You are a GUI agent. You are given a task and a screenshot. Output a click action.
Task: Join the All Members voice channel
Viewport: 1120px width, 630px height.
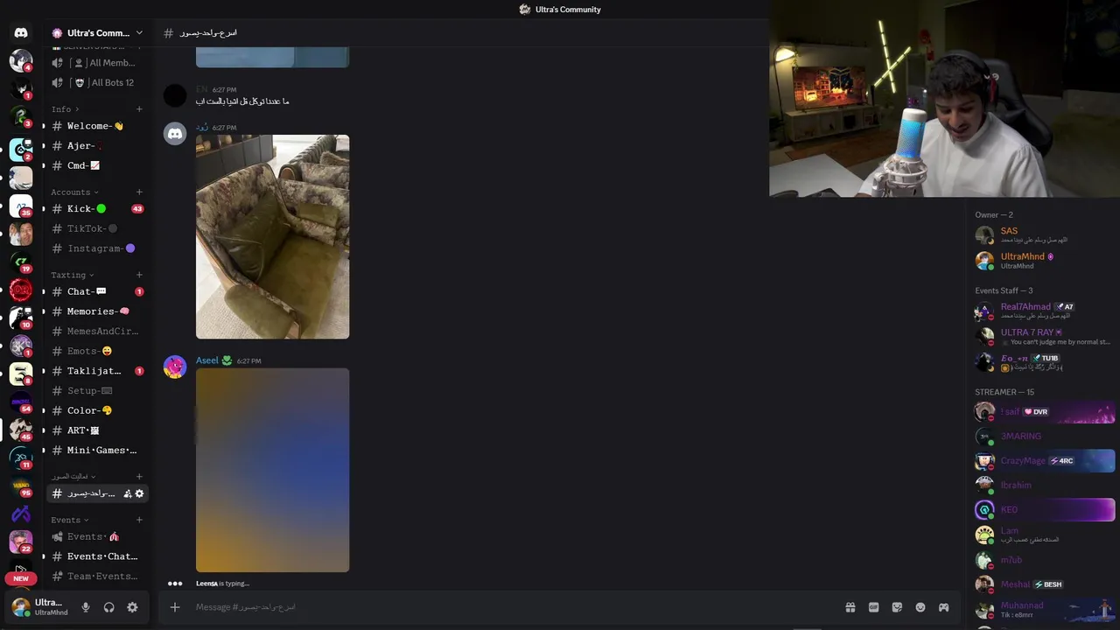(x=97, y=63)
